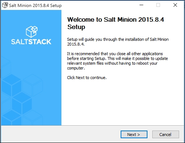This screenshot has width=185, height=143.
Task: Close the Salt Minion Setup window
Action: coord(175,5)
